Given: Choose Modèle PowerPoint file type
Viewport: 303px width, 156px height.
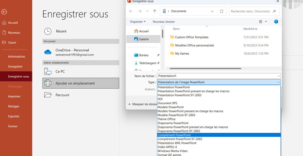Looking at the screenshot, I should [x=219, y=107].
